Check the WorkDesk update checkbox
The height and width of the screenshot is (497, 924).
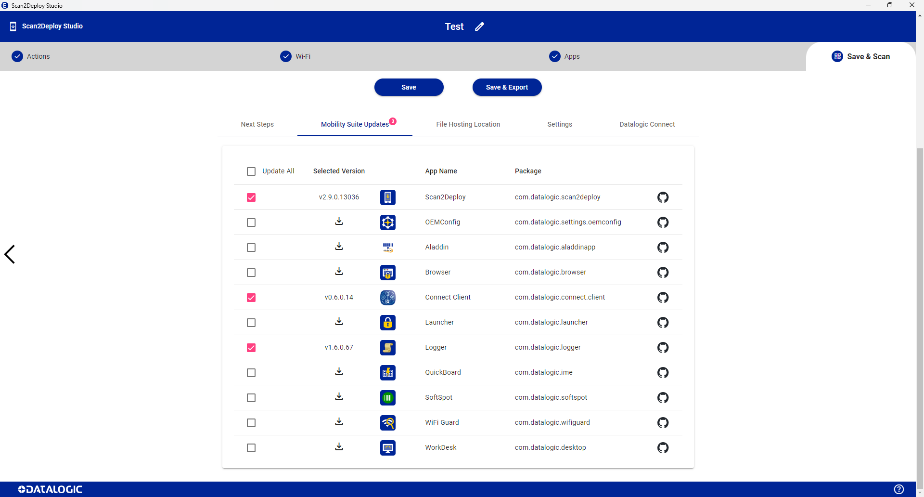tap(251, 448)
